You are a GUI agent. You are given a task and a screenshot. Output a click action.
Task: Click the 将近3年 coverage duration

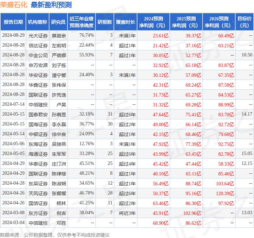point(127,213)
